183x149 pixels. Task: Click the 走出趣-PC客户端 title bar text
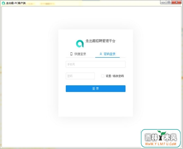(16, 3)
